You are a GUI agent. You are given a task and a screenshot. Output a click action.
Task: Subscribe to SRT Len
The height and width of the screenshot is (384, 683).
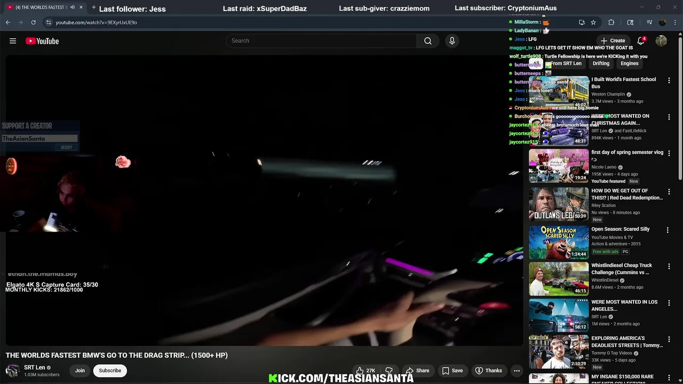[x=110, y=371]
